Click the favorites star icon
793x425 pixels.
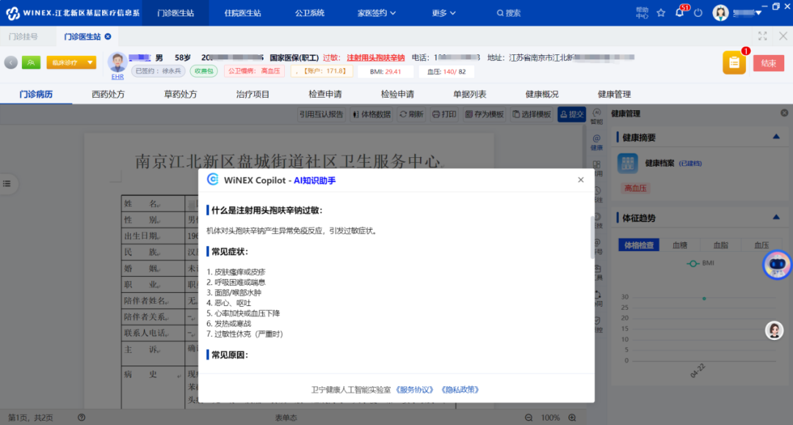pos(661,13)
